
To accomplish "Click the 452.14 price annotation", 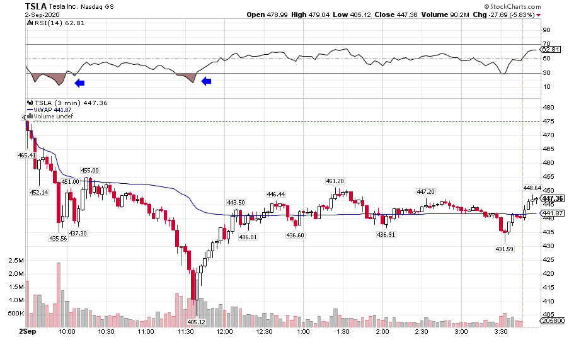I will coord(39,193).
